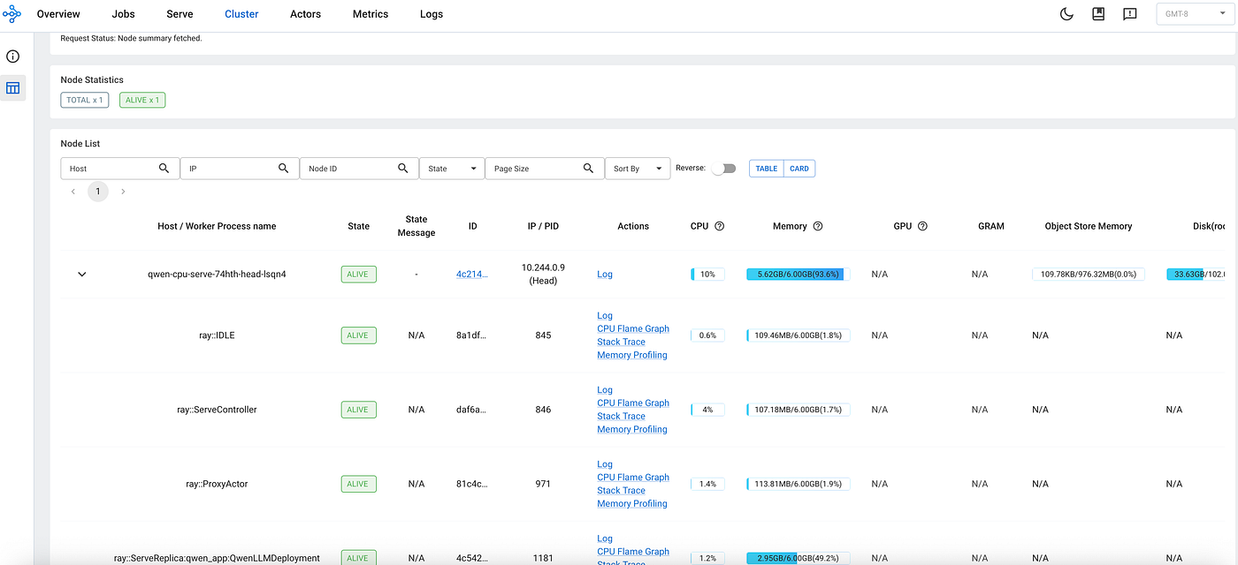Open the Sort By dropdown
Screen dimensions: 1238x565
pyautogui.click(x=638, y=169)
